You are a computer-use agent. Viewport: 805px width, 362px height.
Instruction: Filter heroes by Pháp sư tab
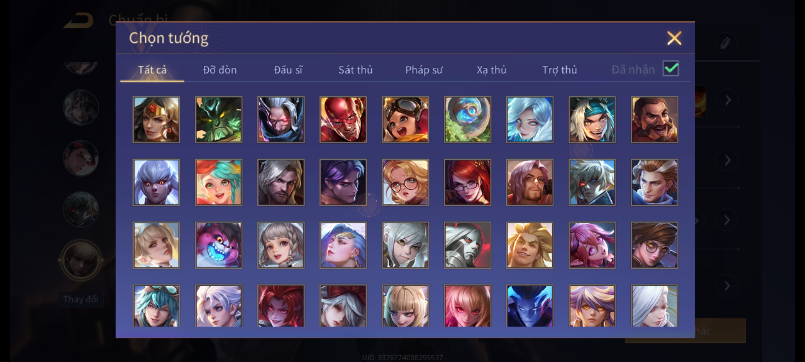(424, 70)
